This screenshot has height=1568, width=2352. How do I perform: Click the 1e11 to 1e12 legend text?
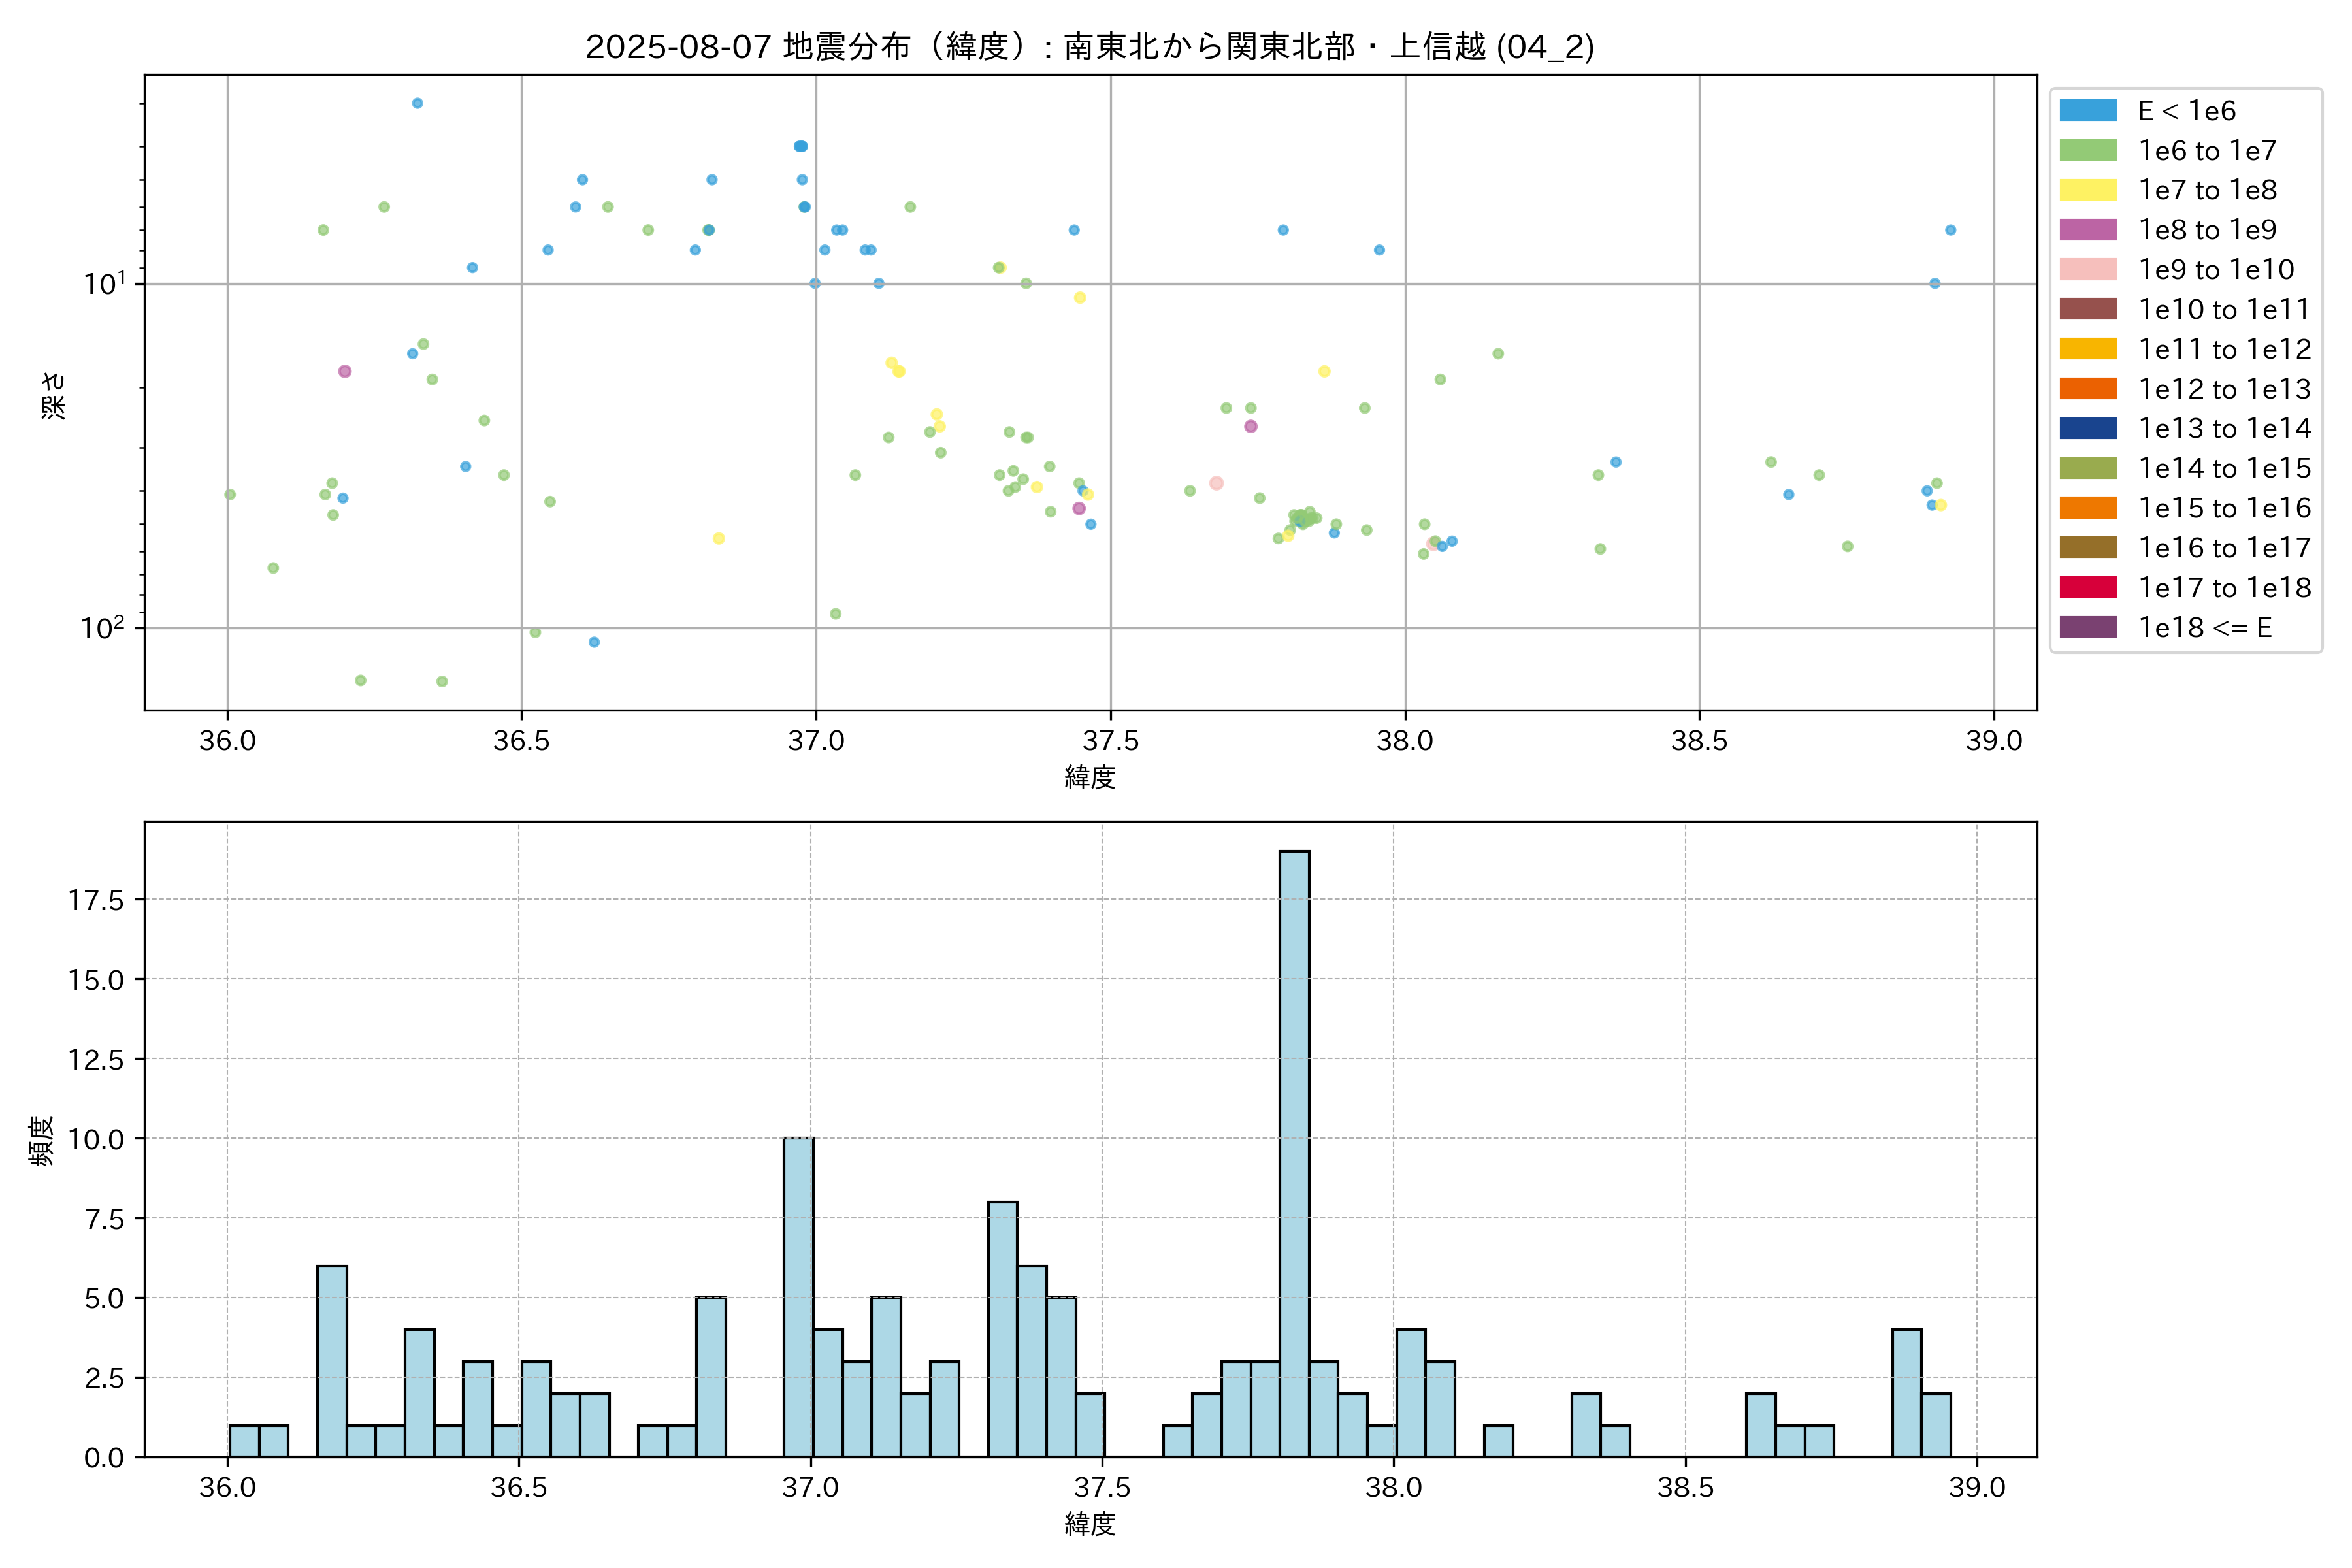[x=2224, y=349]
